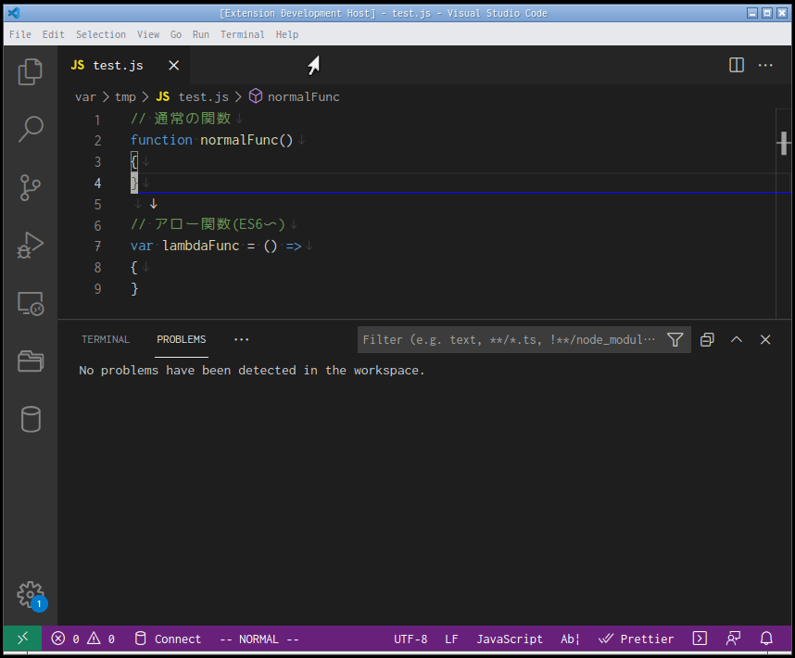This screenshot has height=658, width=795.
Task: Click the 'No problems have been detected' message
Action: 251,371
